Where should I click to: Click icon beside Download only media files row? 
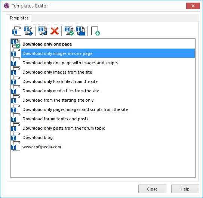(16, 90)
